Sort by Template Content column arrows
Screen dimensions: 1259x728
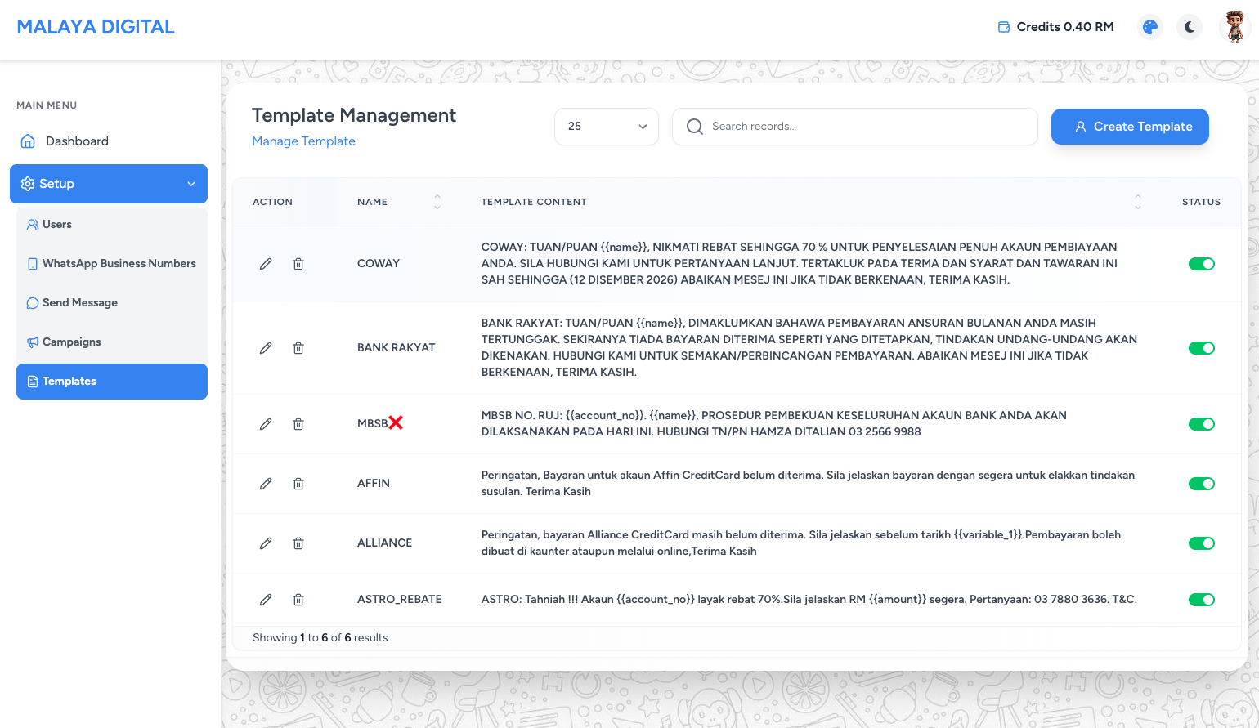tap(1138, 202)
